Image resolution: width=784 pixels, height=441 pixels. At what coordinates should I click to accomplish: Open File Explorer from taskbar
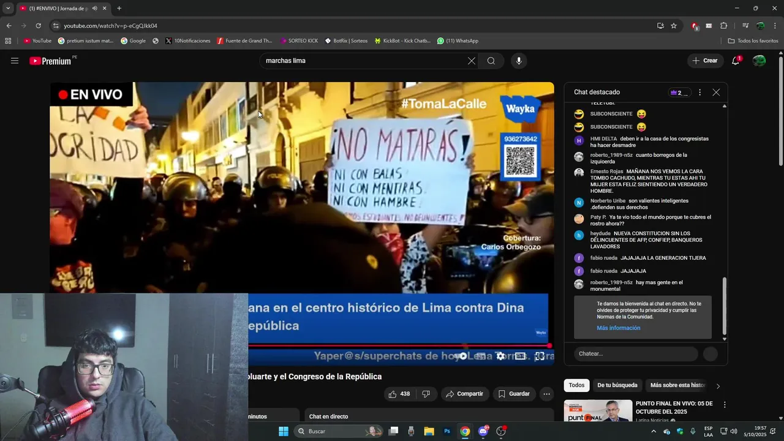(429, 431)
